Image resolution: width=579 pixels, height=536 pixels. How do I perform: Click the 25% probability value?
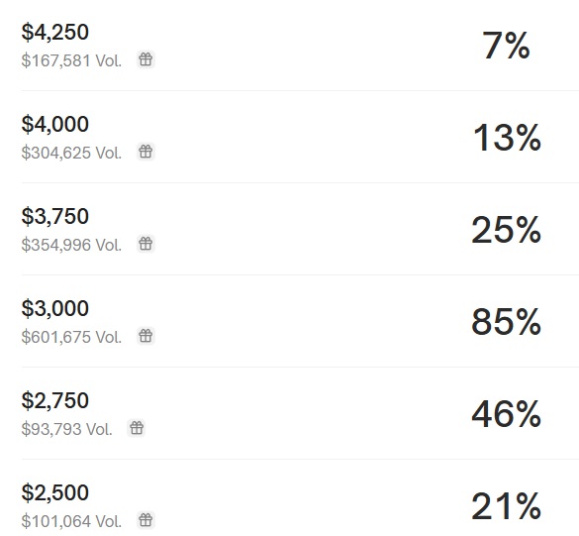click(507, 230)
